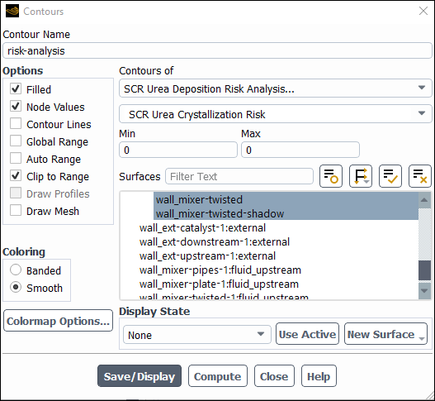Open the Display State None dropdown
435x401 pixels.
[x=197, y=335]
